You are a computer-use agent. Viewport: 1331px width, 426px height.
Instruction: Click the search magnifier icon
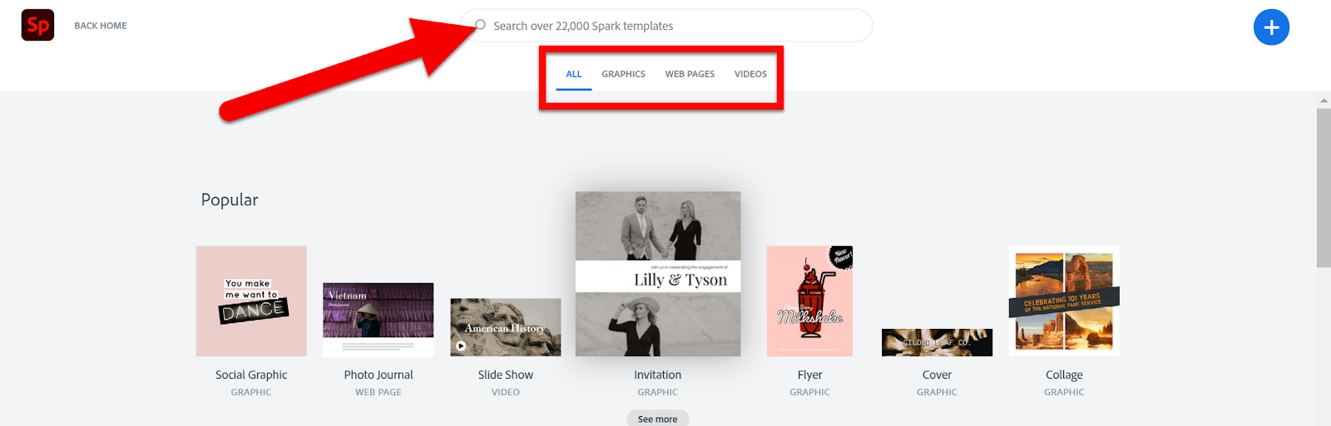point(480,26)
